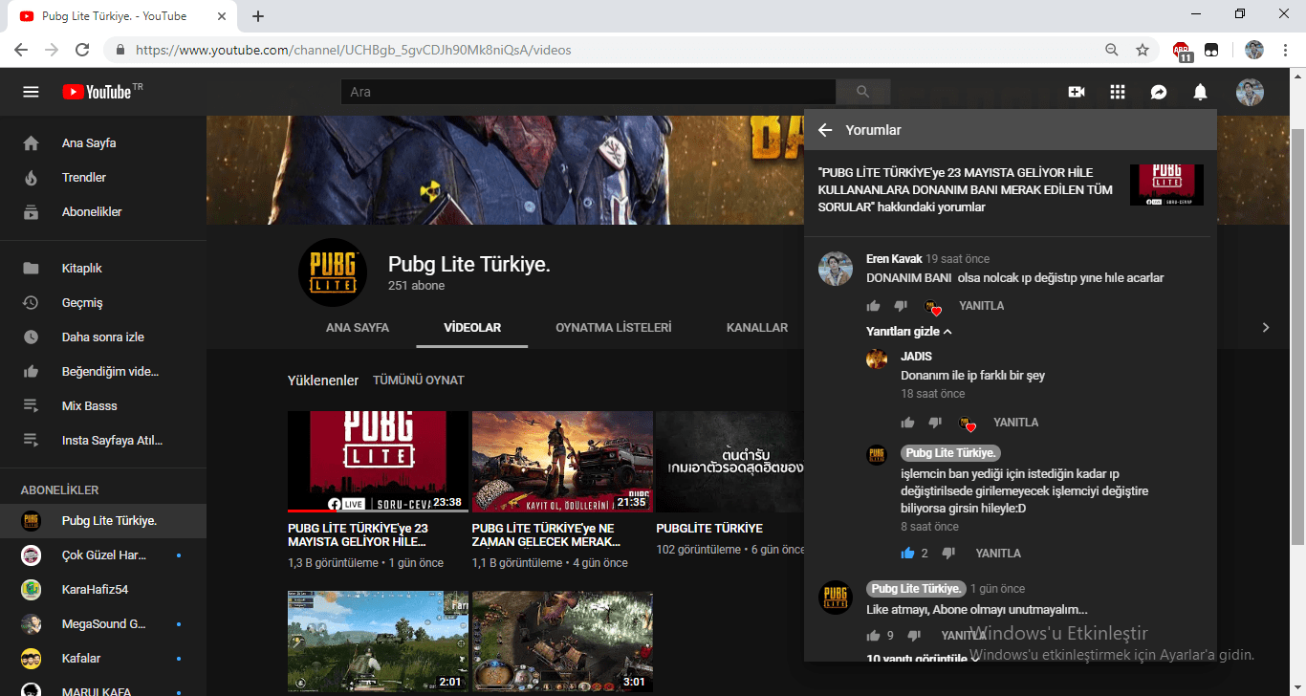
Task: Open the video thumbnail in the Yorumlar header
Action: [x=1166, y=185]
